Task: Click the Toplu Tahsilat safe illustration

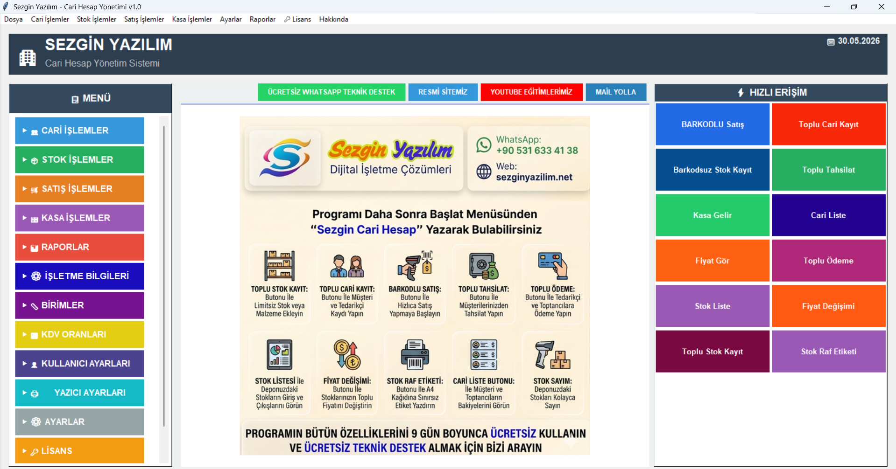Action: (484, 266)
